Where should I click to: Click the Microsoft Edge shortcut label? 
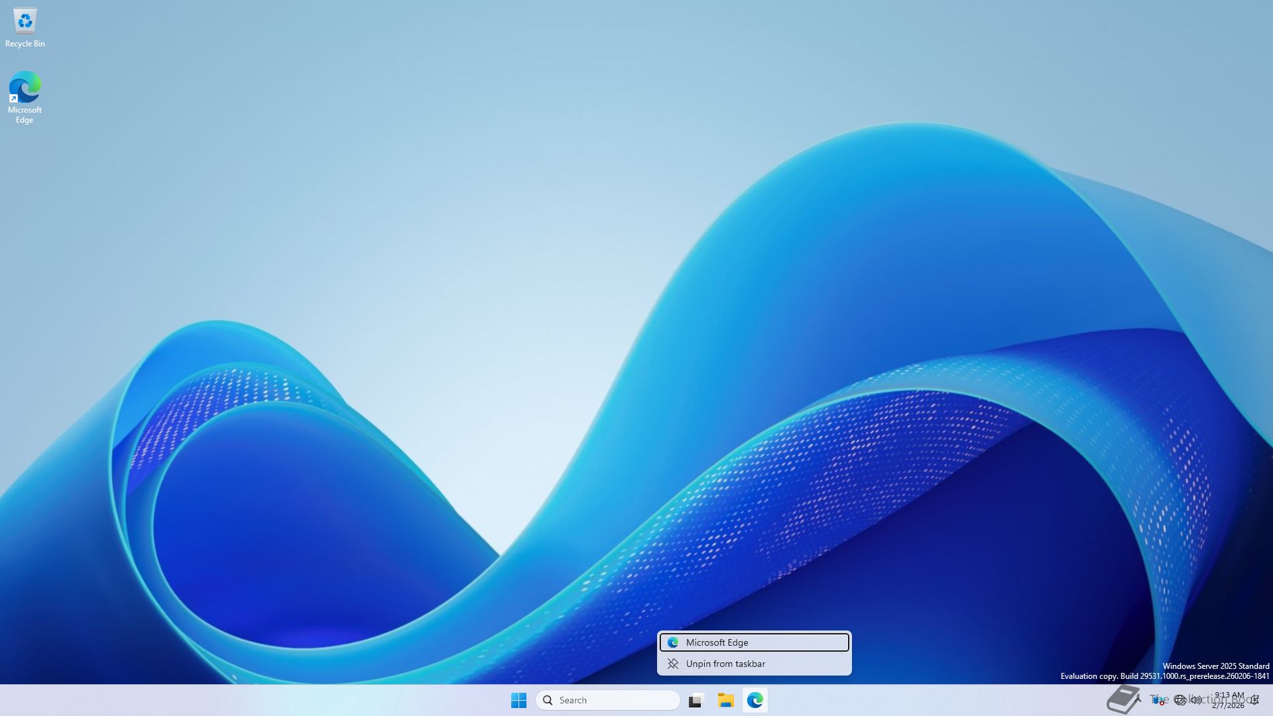pos(25,115)
